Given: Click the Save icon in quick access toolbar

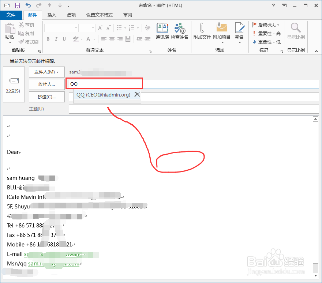Looking at the screenshot, I should [18, 5].
